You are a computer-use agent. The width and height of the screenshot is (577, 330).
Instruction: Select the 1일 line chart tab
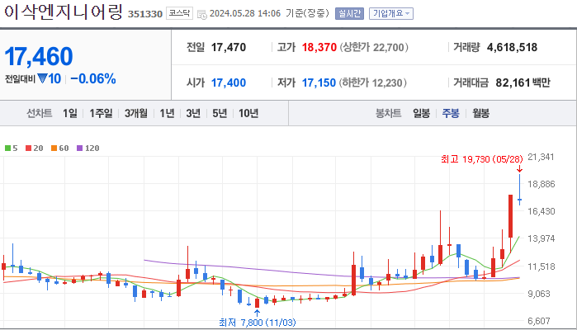(x=70, y=113)
